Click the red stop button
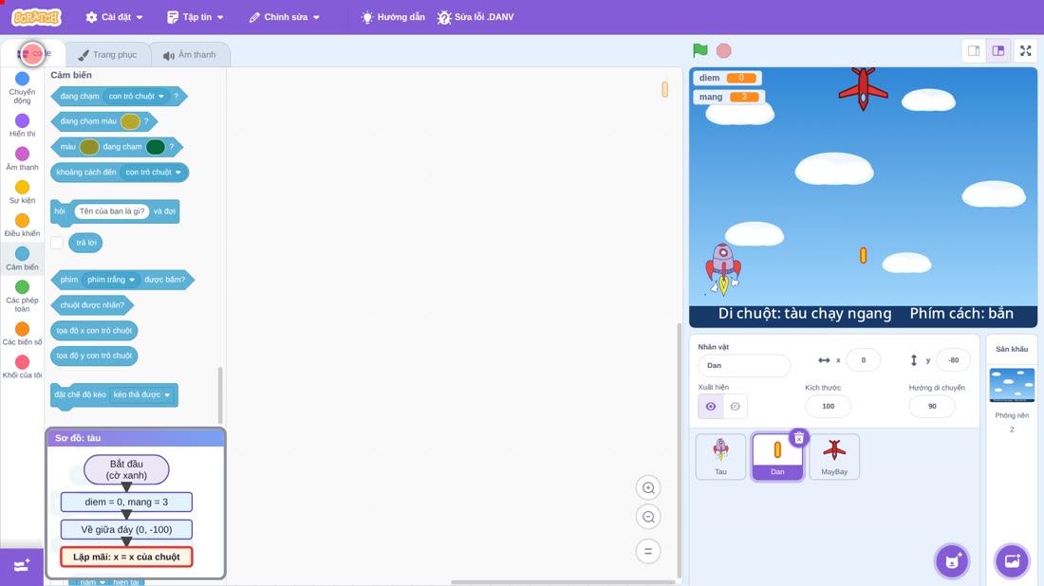The height and width of the screenshot is (586, 1044). 724,50
